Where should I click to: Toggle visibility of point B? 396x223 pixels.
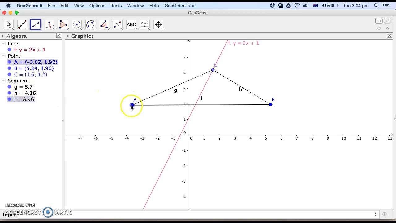[x=9, y=68]
